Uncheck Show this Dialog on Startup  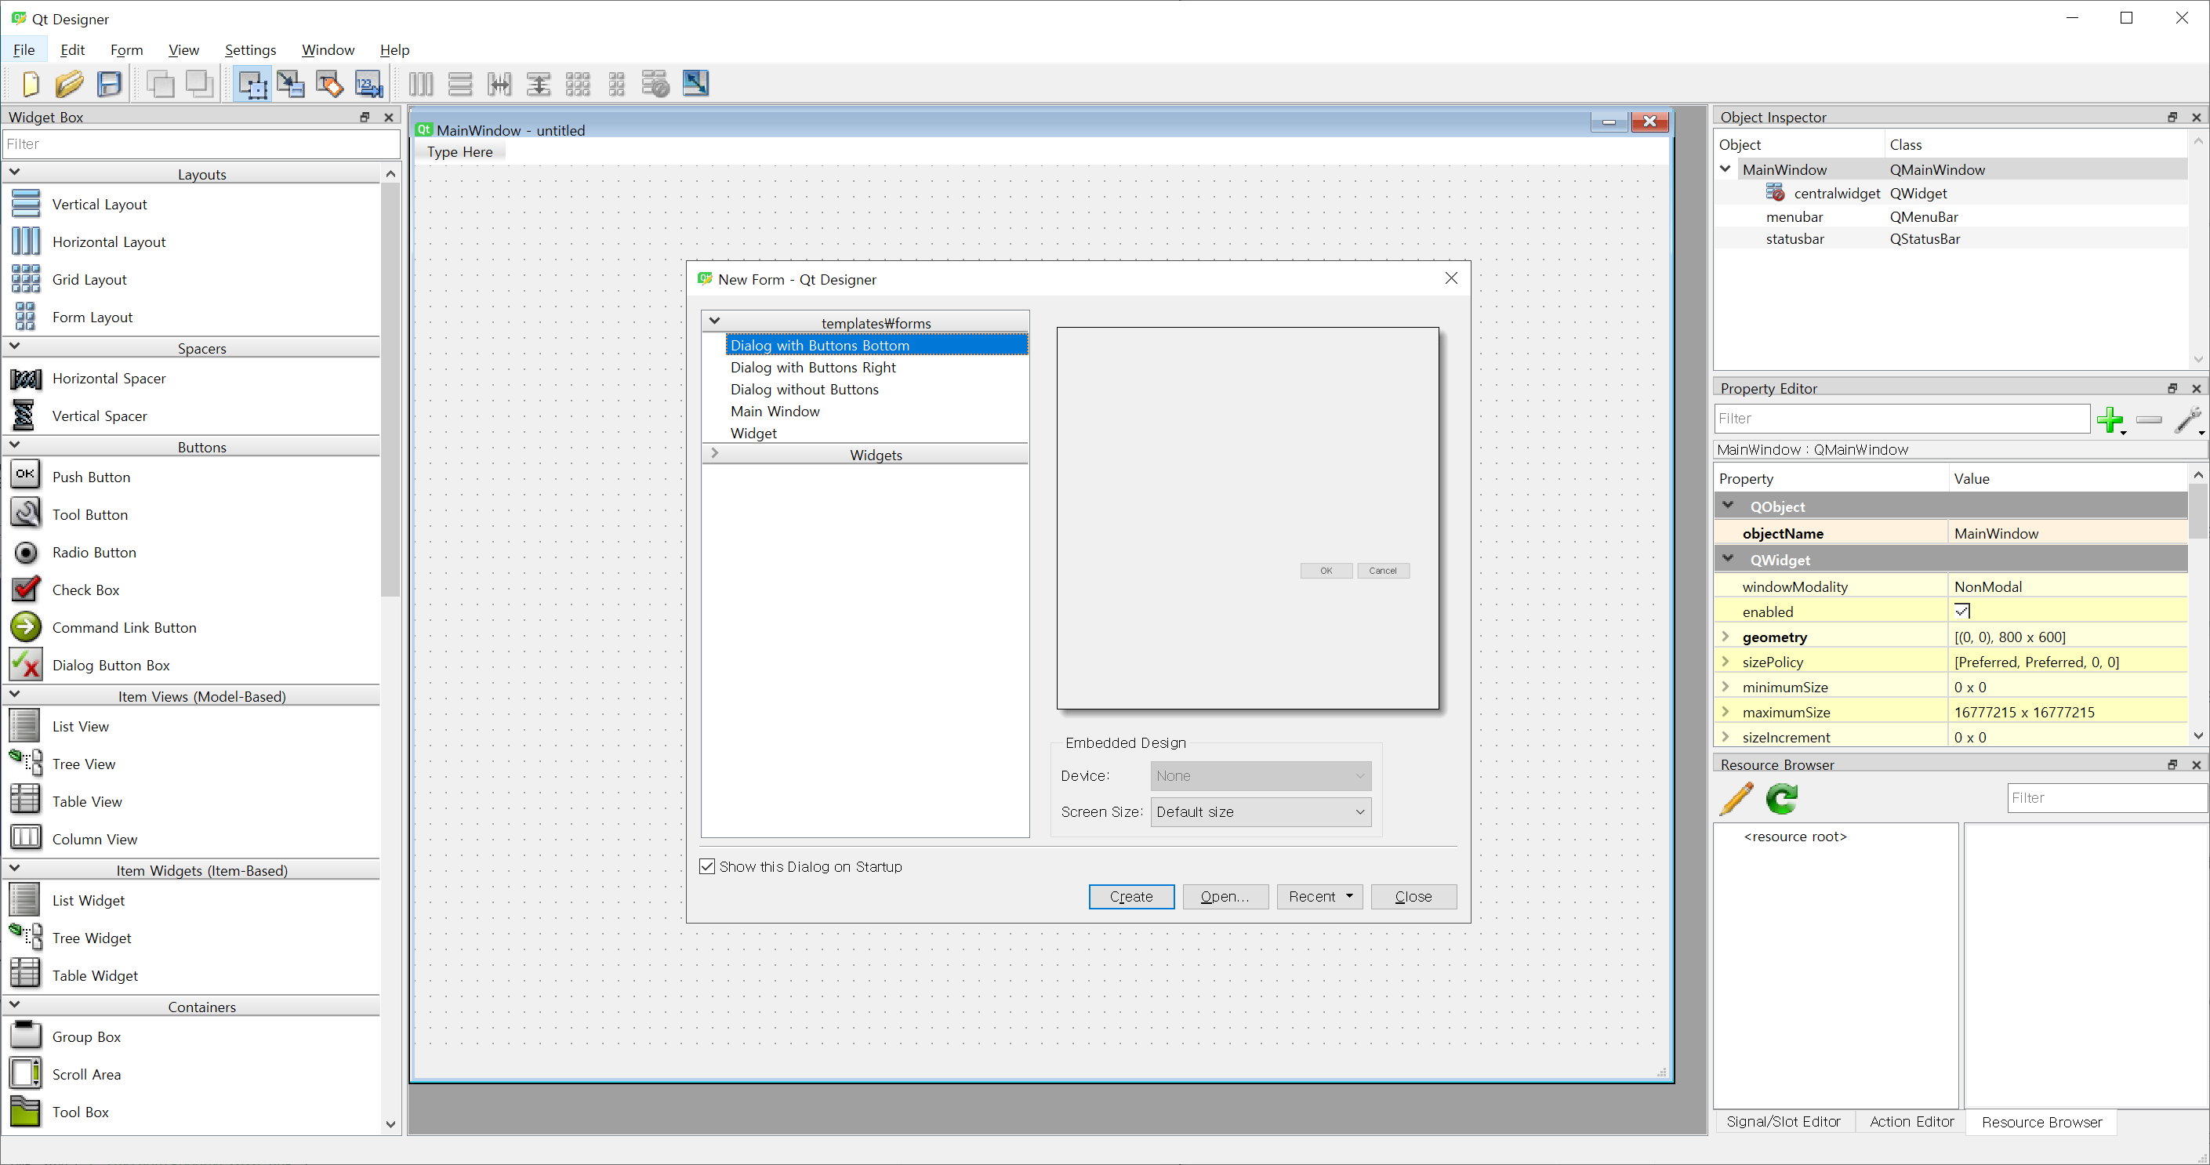click(707, 866)
